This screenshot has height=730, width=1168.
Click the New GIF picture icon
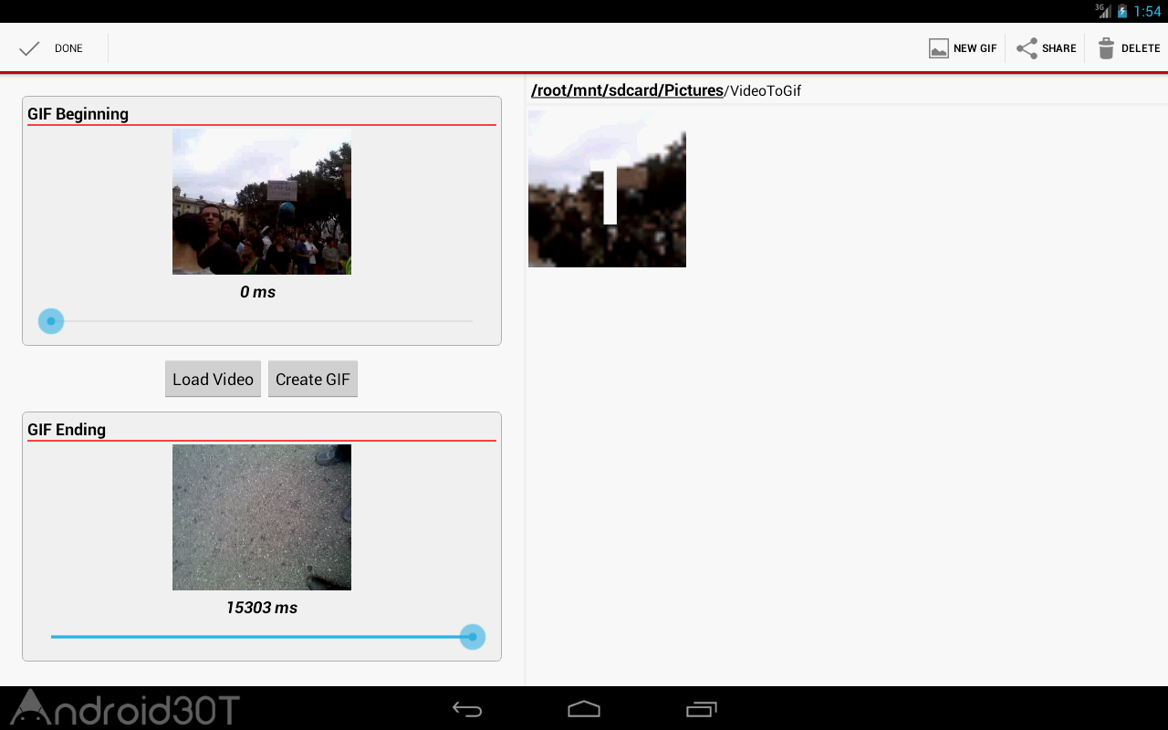(x=939, y=48)
